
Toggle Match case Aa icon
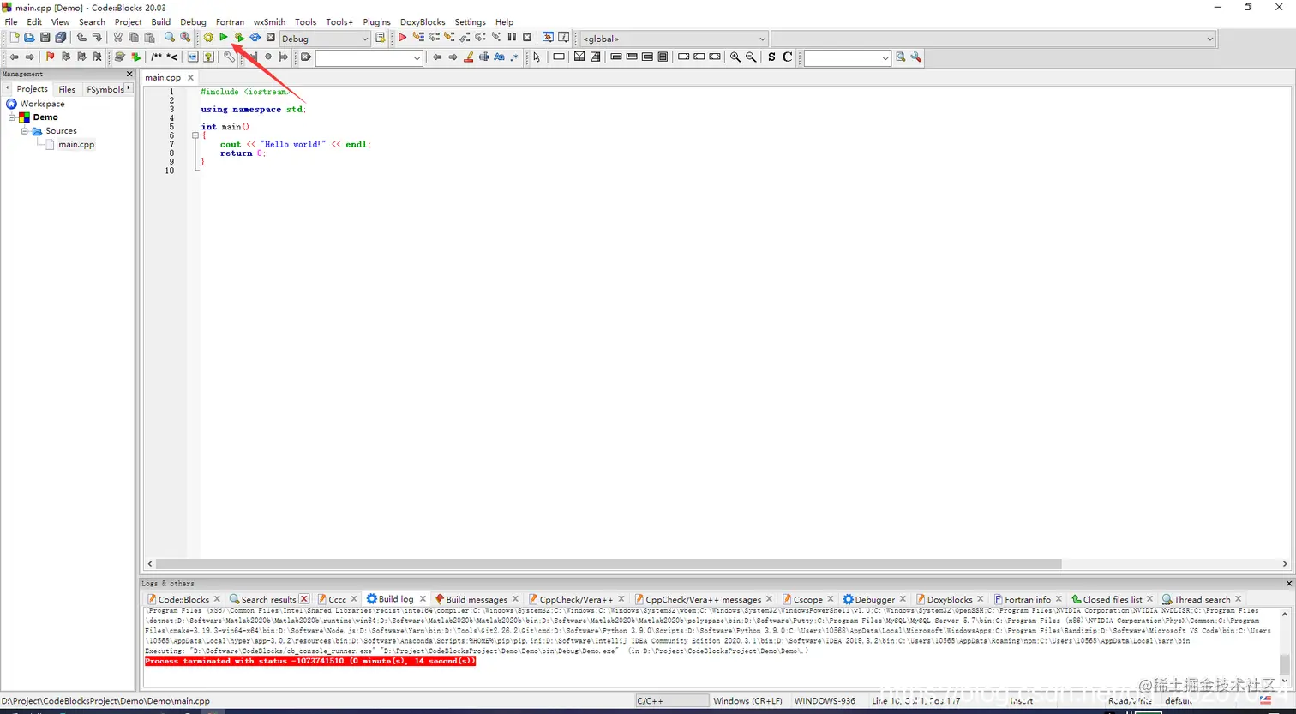[x=499, y=57]
